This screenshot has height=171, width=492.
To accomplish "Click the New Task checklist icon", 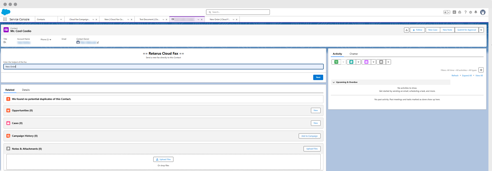I will pos(336,62).
